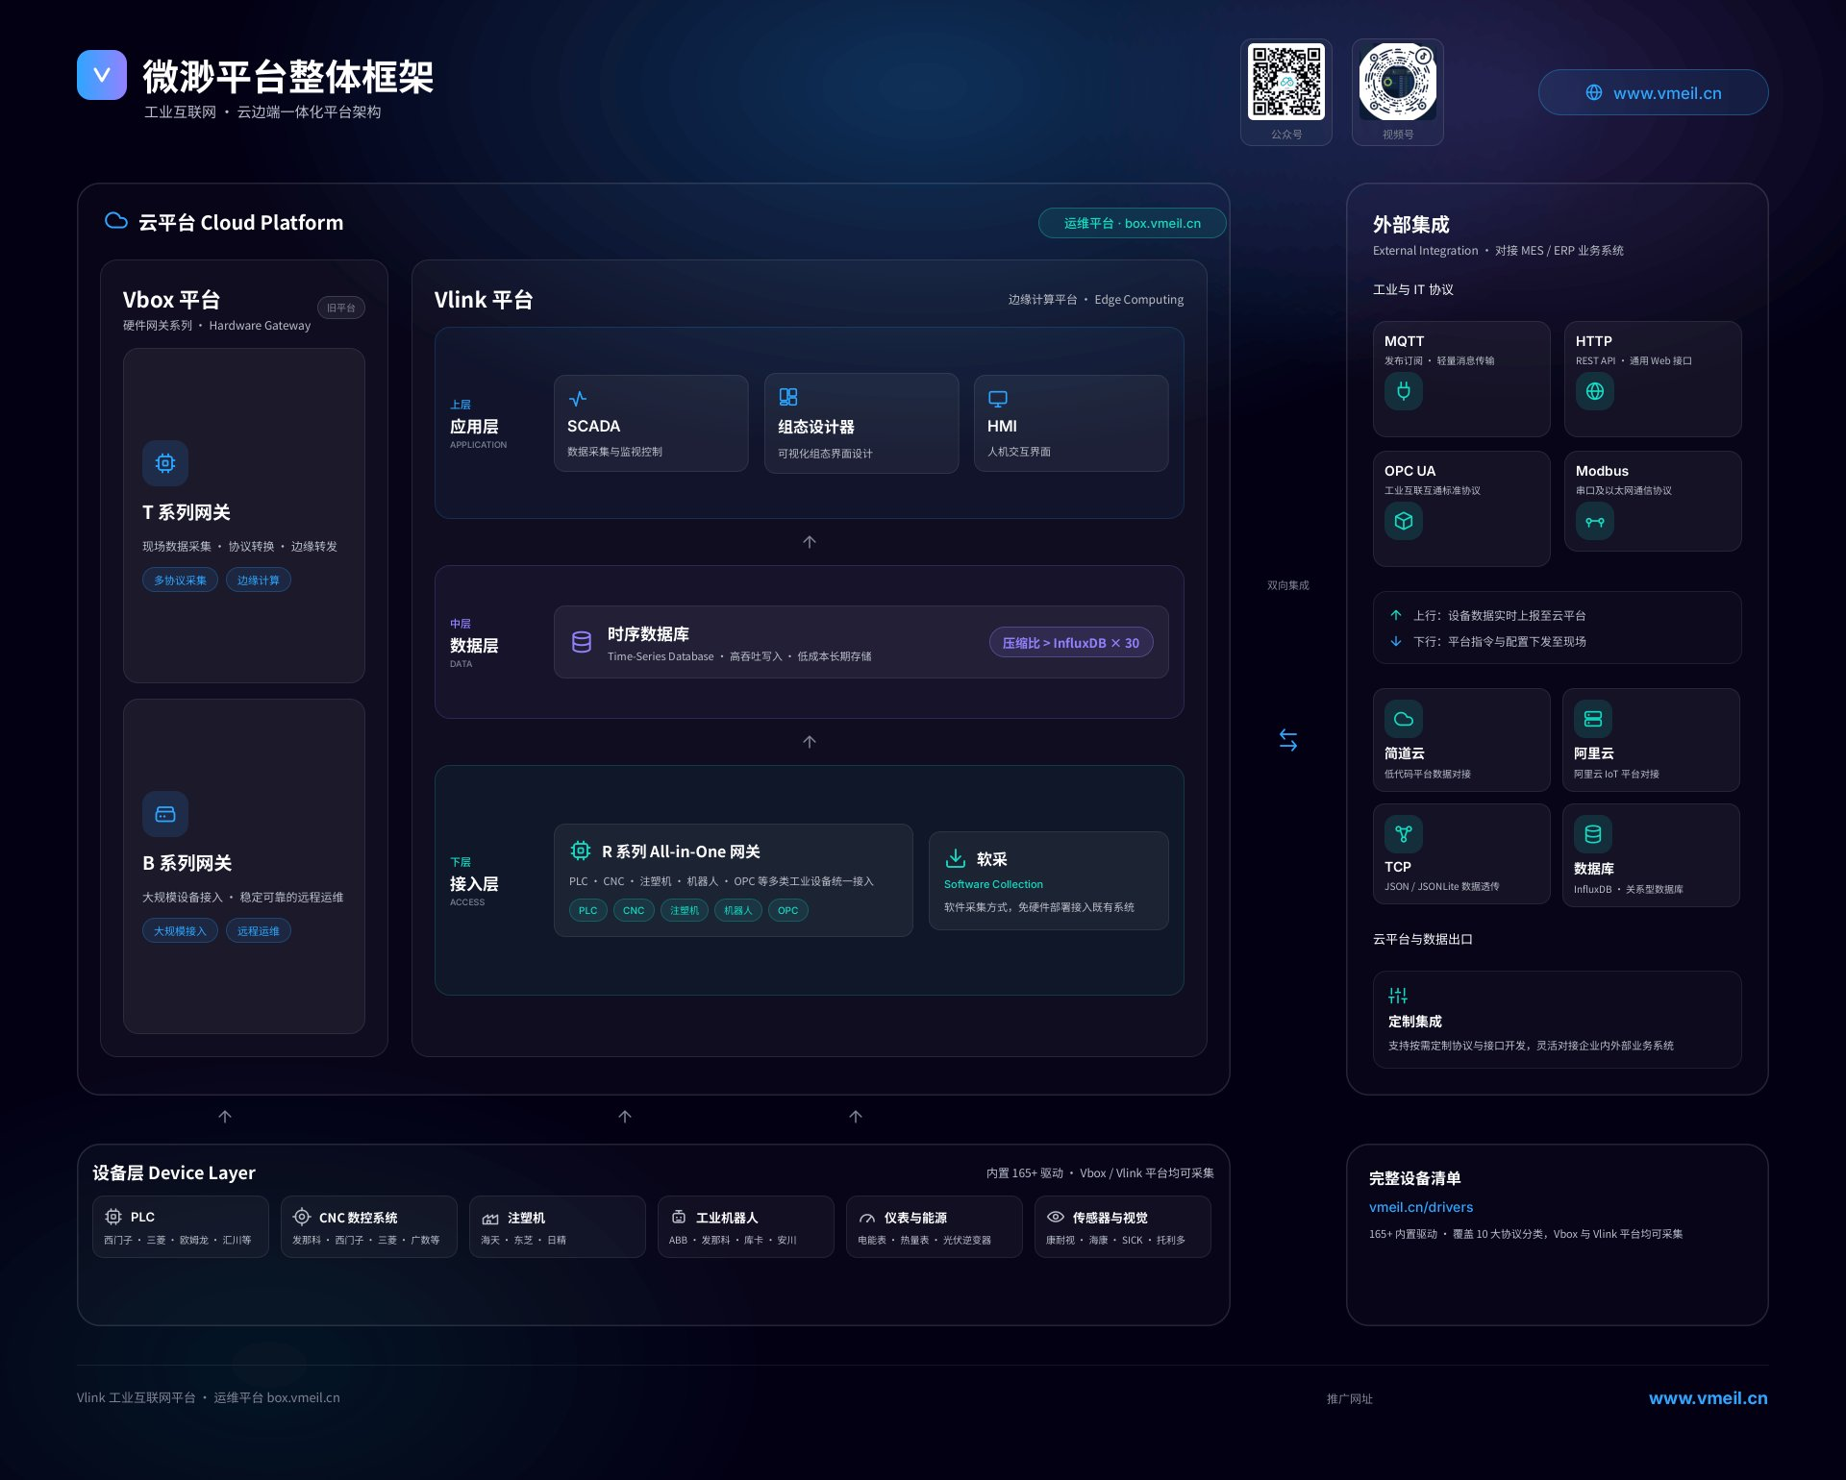Screen dimensions: 1846x1480
Task: Click the 工业机器人 robot icon
Action: (679, 1217)
